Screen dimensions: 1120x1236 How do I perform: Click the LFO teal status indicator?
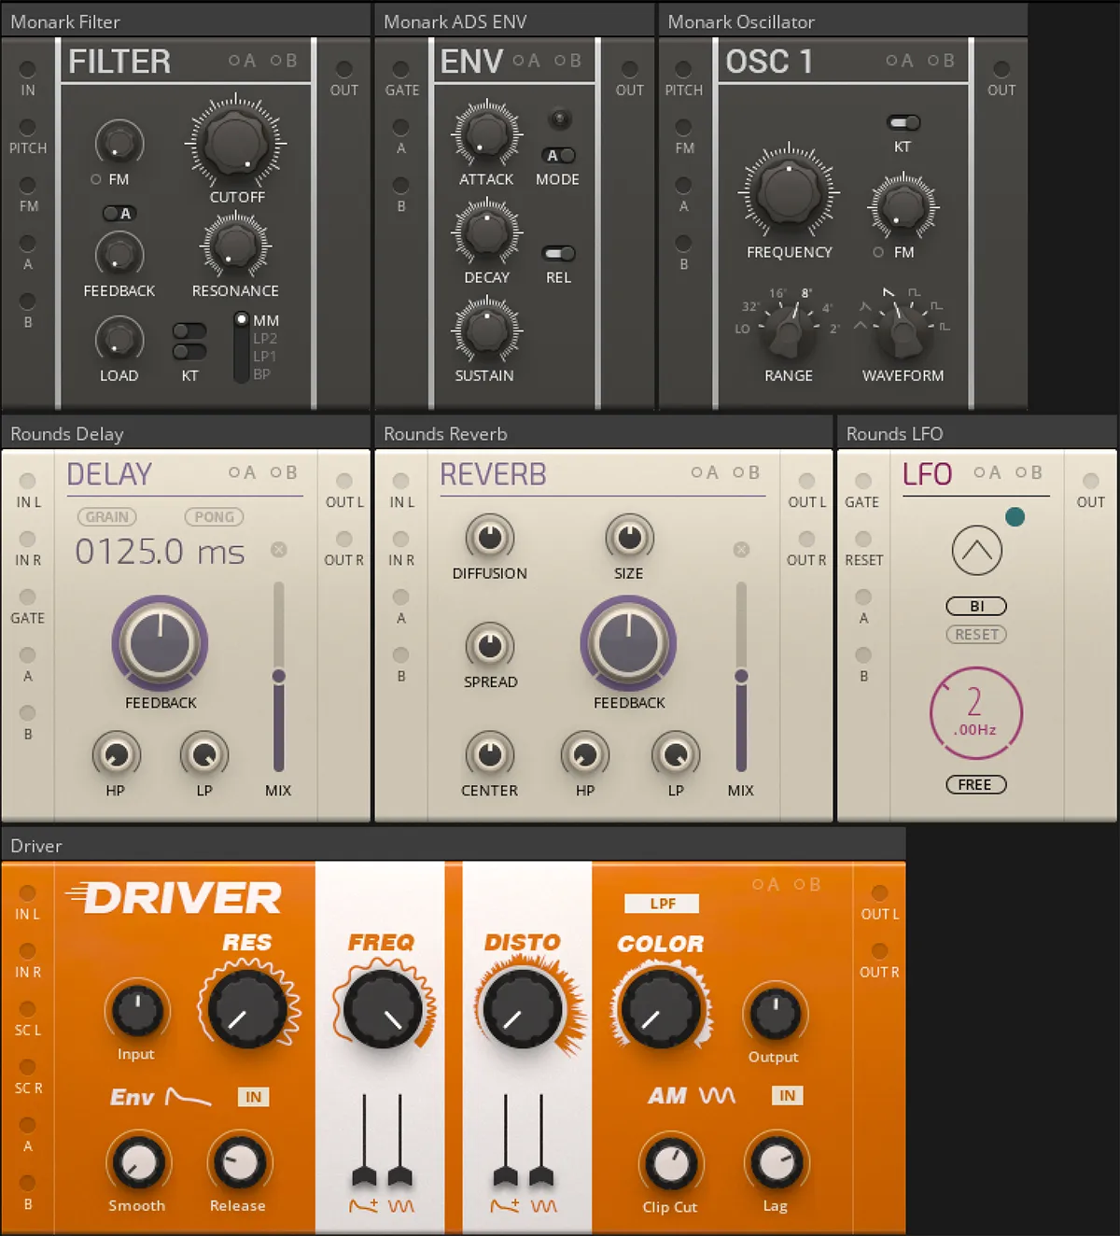pyautogui.click(x=1015, y=516)
